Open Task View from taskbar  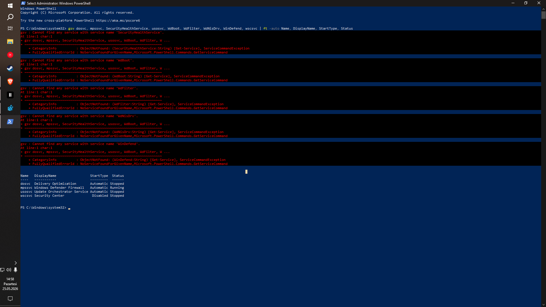point(10,28)
